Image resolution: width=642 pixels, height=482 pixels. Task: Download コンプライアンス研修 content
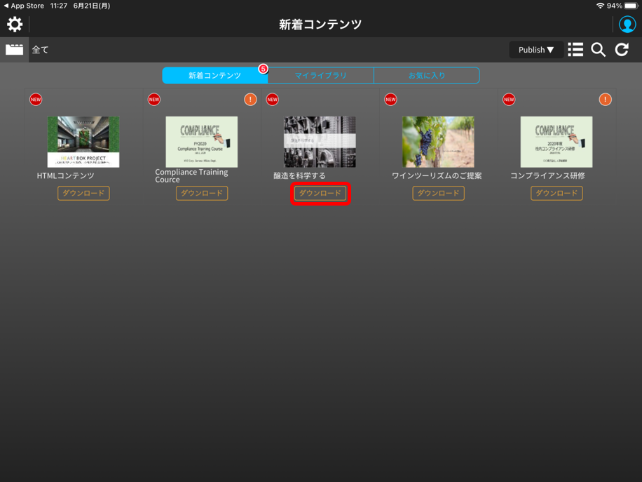556,193
